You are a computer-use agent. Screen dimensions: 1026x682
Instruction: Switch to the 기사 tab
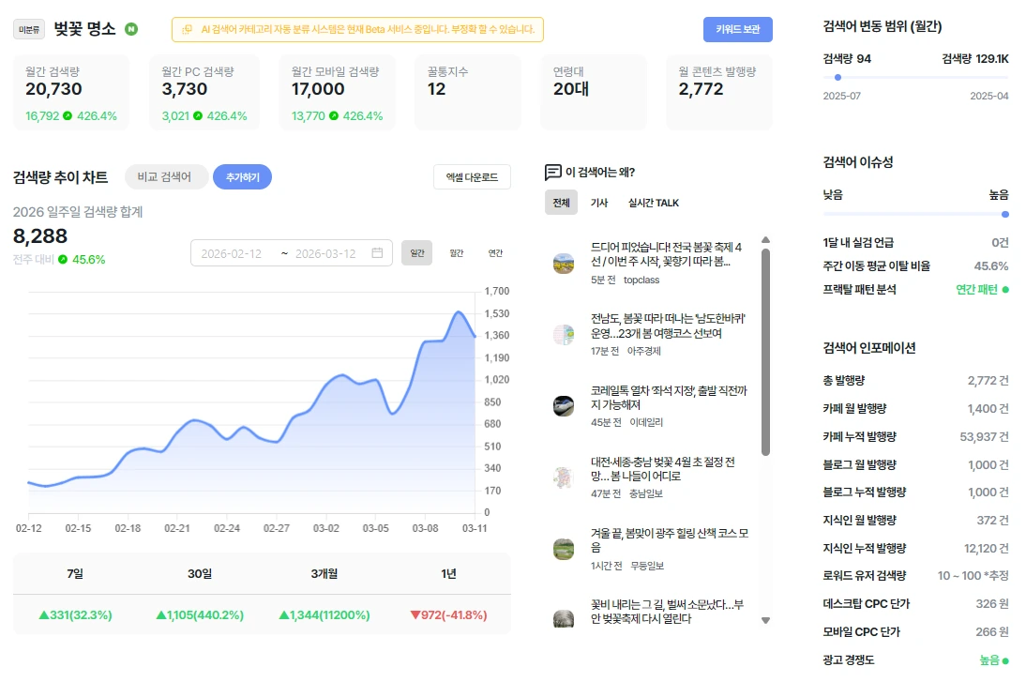[x=598, y=203]
